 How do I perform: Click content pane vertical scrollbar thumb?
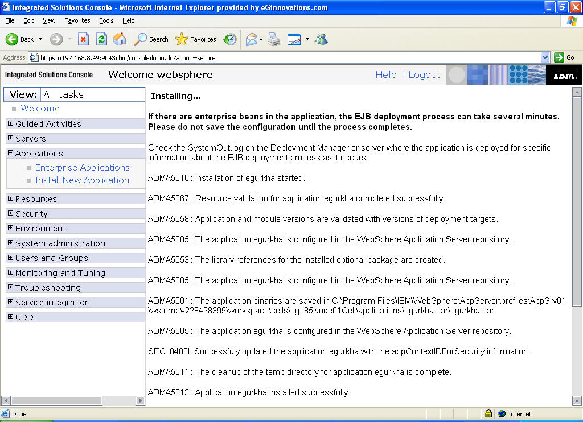[577, 201]
